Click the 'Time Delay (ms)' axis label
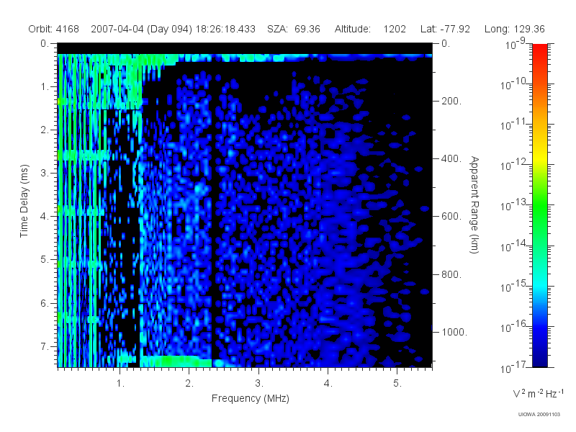576x432 pixels. pyautogui.click(x=24, y=201)
